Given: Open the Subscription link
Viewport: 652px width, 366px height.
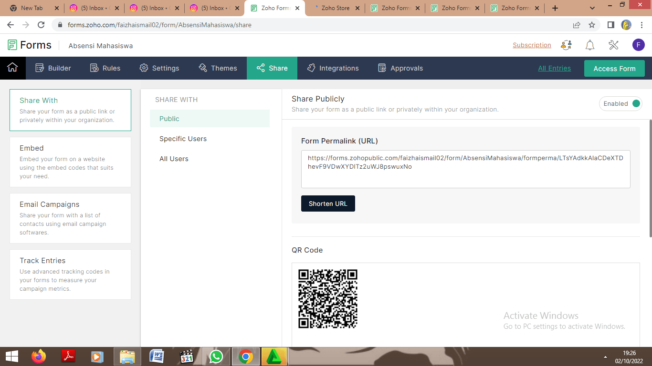Looking at the screenshot, I should click(x=532, y=45).
